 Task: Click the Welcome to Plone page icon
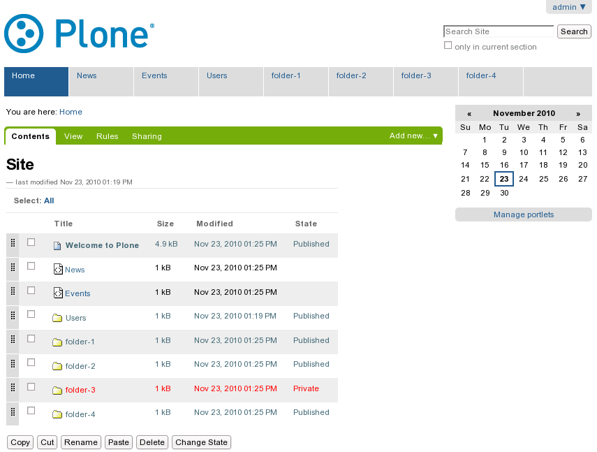click(x=58, y=246)
